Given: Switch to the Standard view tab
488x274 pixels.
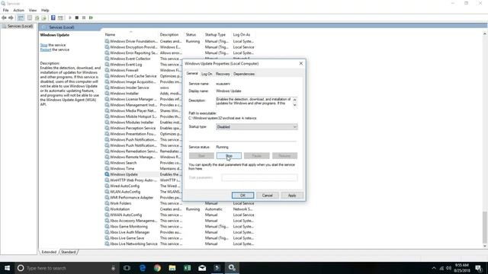Looking at the screenshot, I should (x=68, y=252).
